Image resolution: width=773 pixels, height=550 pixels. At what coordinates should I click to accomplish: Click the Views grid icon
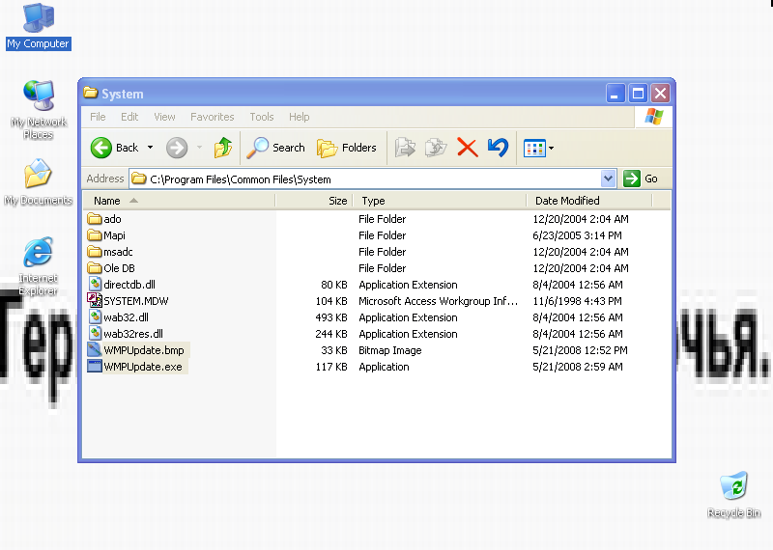[534, 149]
